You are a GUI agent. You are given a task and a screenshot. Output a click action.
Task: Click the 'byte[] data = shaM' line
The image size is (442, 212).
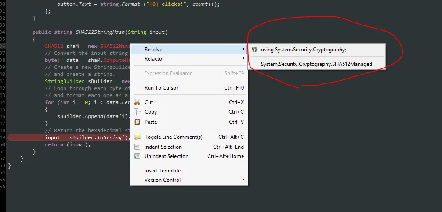pos(87,60)
